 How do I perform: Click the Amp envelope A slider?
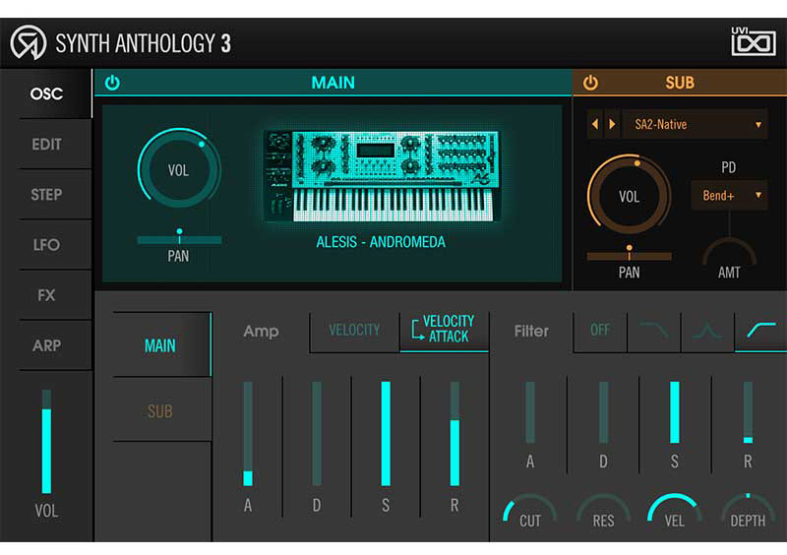coord(248,433)
